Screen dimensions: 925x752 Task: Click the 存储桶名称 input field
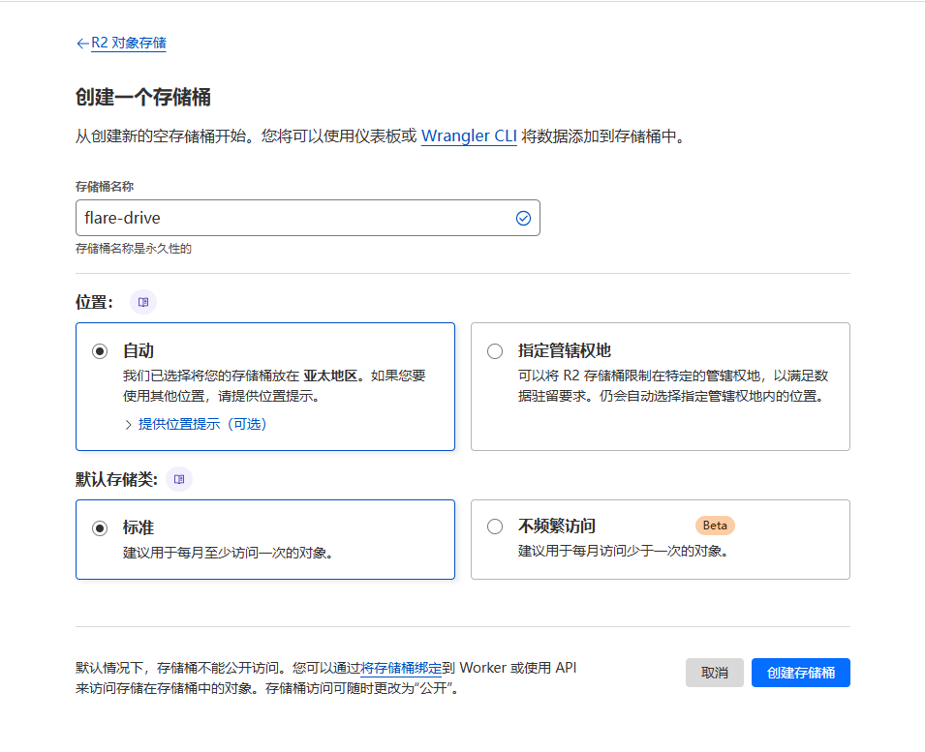pos(291,218)
